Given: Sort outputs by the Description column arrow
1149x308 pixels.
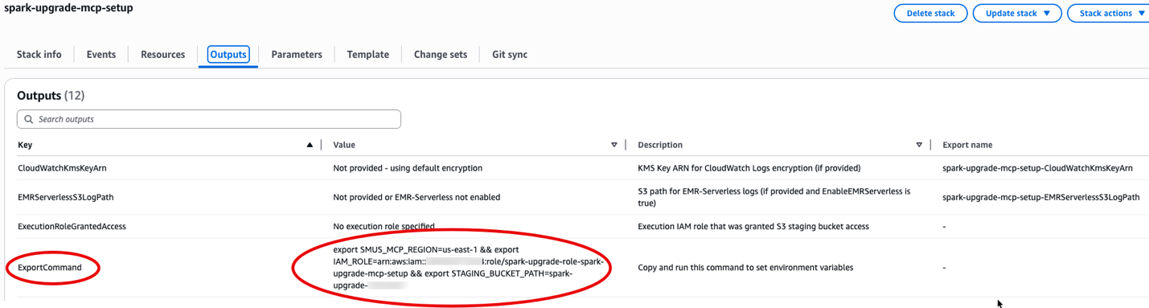Looking at the screenshot, I should tap(919, 145).
